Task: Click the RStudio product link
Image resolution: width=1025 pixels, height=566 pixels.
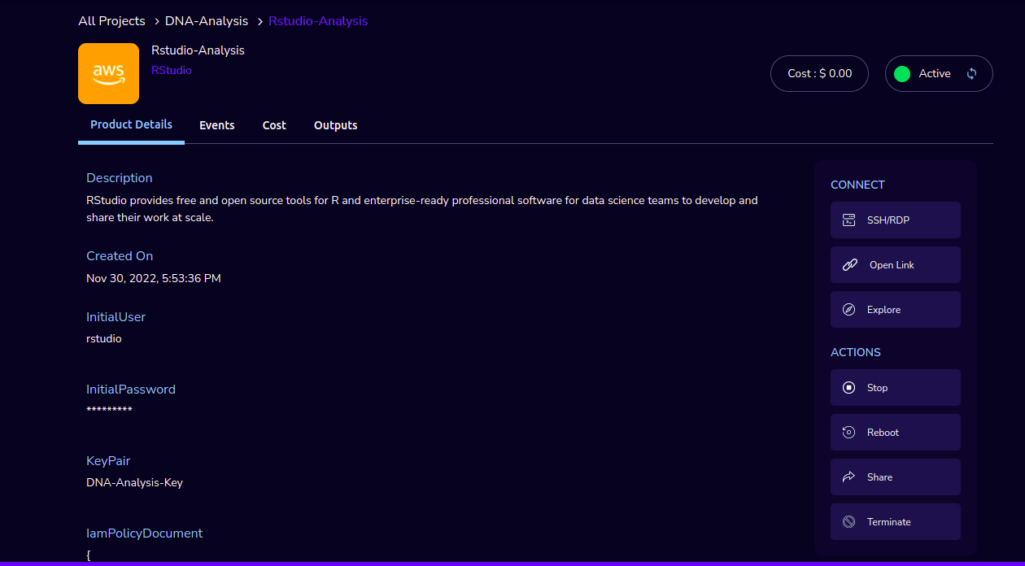Action: pos(172,71)
